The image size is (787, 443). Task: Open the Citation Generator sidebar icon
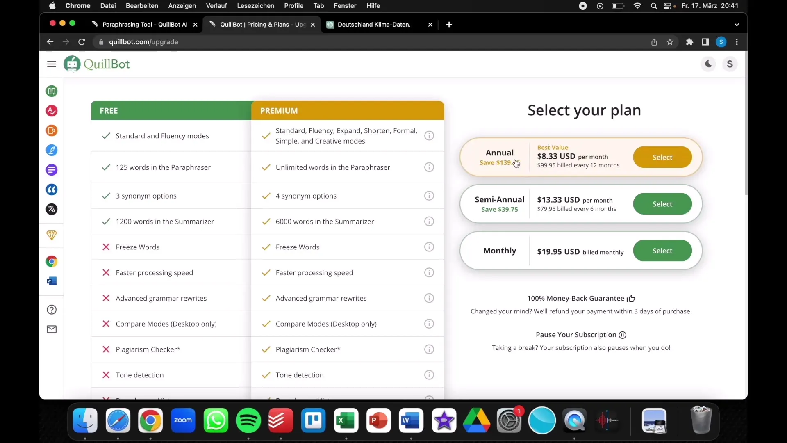[52, 190]
